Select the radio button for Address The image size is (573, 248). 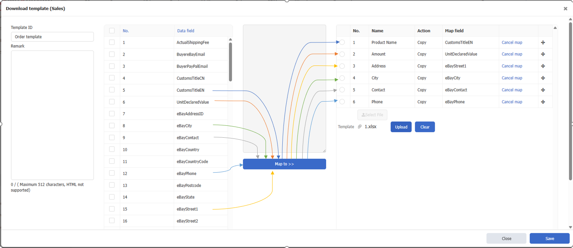tap(342, 66)
